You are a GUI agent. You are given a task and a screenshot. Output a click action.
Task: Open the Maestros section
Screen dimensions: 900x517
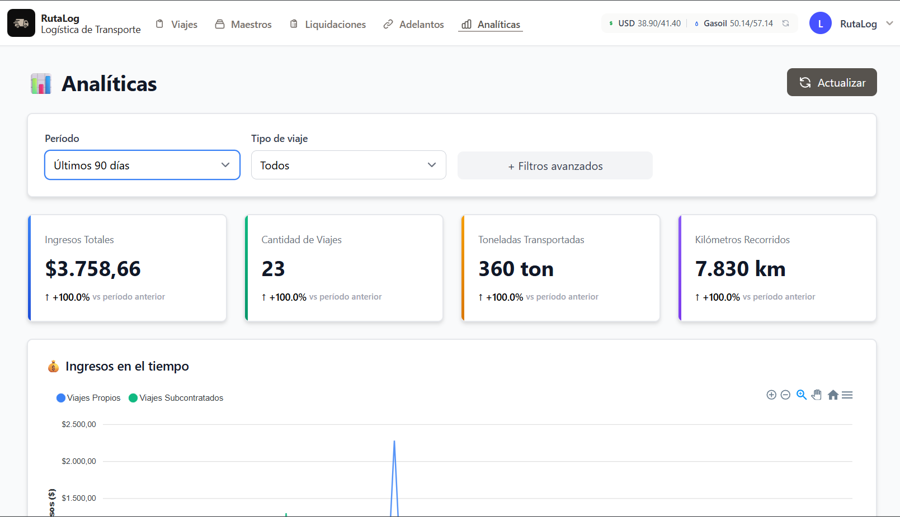pos(243,24)
